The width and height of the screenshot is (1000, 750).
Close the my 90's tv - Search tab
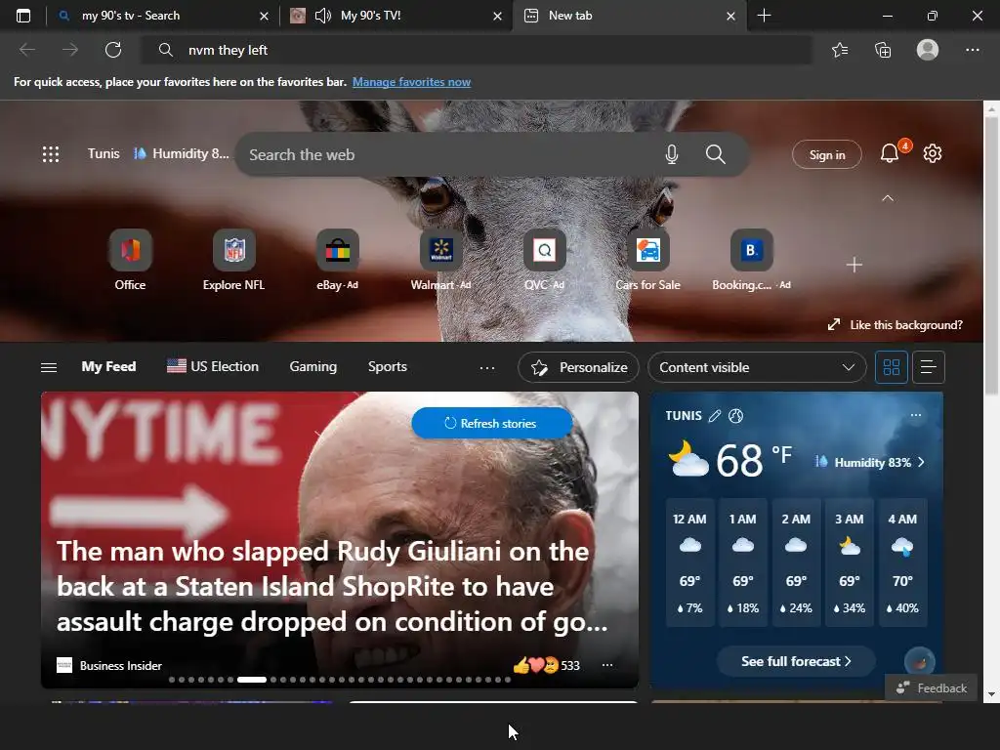[x=264, y=16]
